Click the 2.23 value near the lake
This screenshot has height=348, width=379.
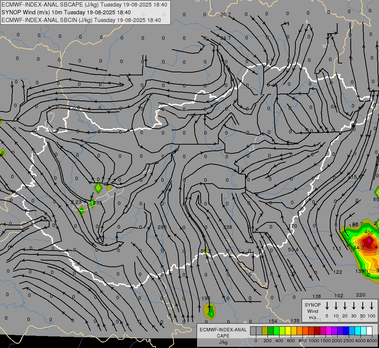(76, 202)
